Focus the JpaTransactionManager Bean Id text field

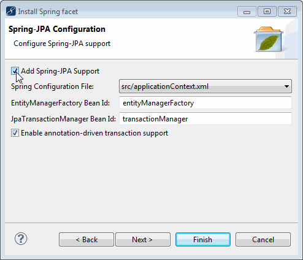point(205,119)
